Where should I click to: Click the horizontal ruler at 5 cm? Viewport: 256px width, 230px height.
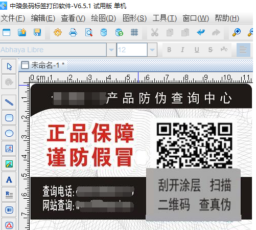coord(128,78)
